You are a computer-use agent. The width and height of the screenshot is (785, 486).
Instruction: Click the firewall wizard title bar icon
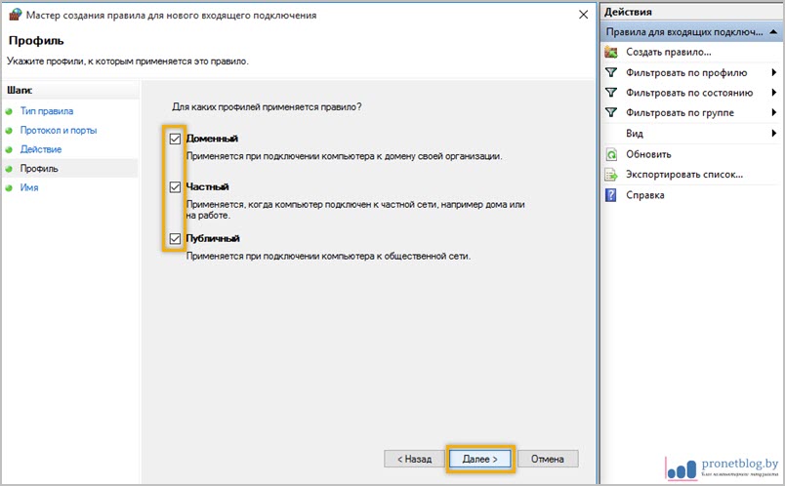point(15,16)
